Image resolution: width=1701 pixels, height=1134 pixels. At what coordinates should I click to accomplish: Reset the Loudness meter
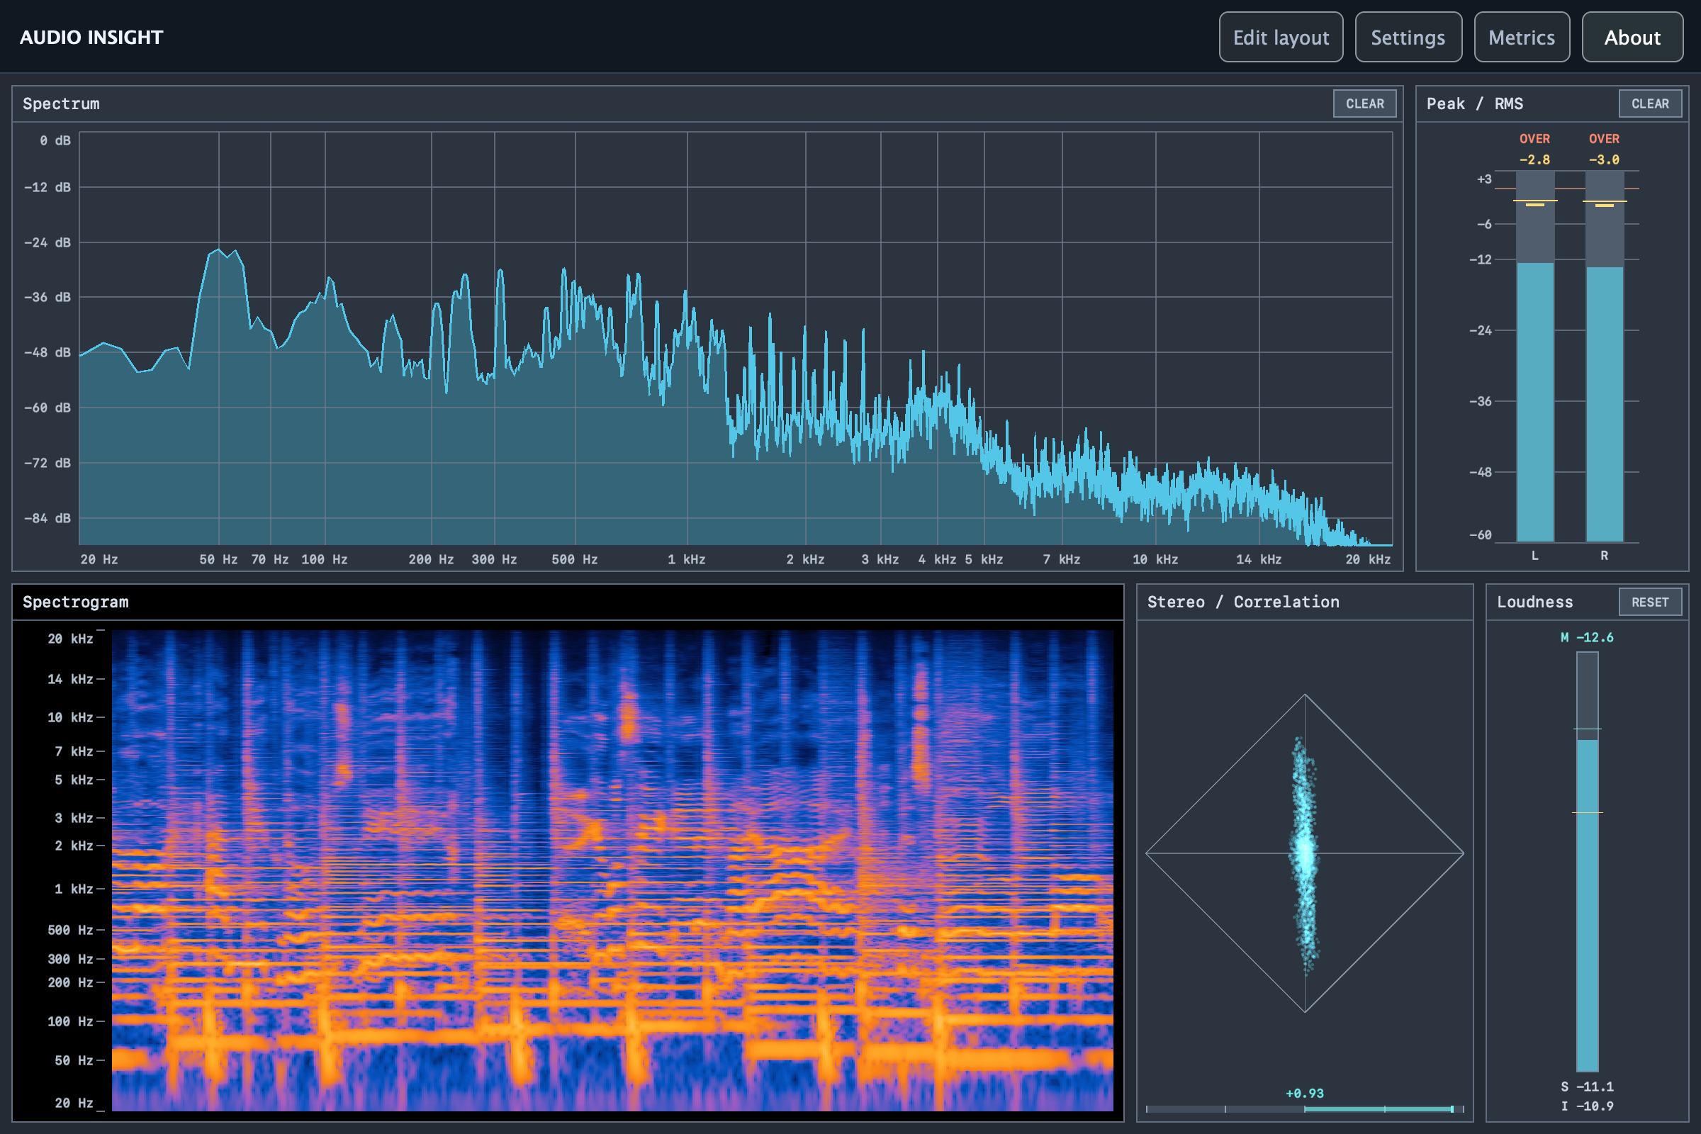tap(1651, 602)
